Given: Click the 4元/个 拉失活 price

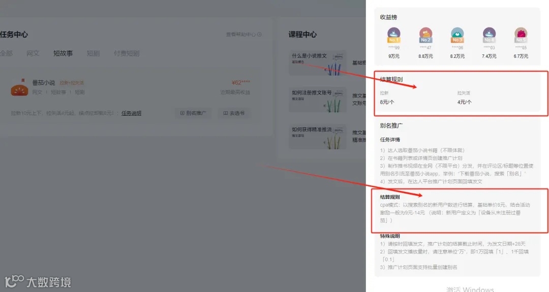Looking at the screenshot, I should click(464, 102).
